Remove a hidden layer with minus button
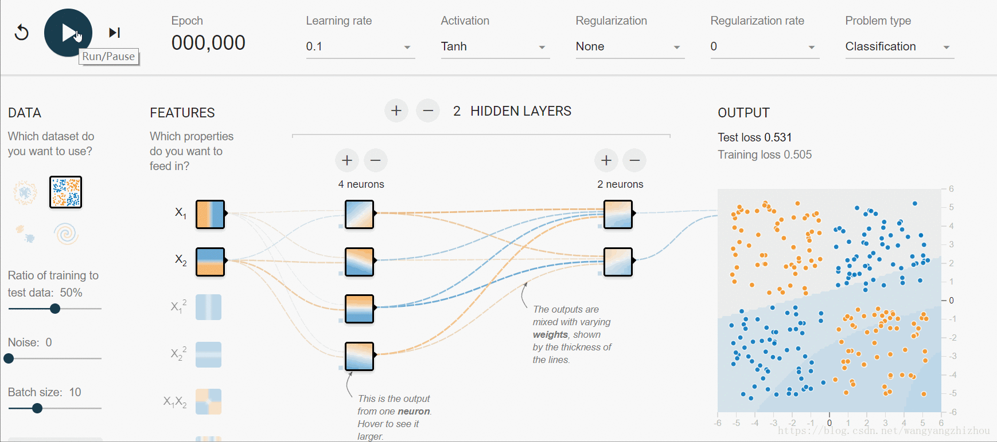The width and height of the screenshot is (997, 442). pos(428,110)
